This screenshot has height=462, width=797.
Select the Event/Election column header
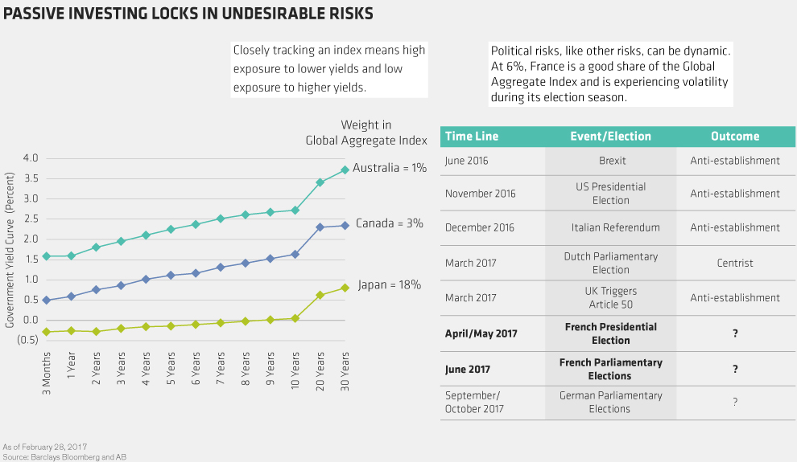pos(611,137)
